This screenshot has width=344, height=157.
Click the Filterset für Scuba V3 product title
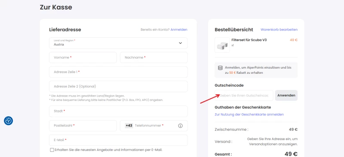(249, 40)
